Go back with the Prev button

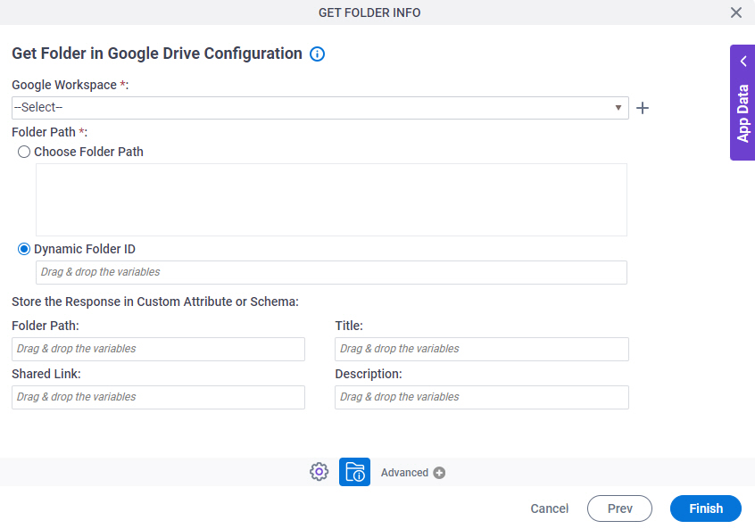pyautogui.click(x=619, y=508)
